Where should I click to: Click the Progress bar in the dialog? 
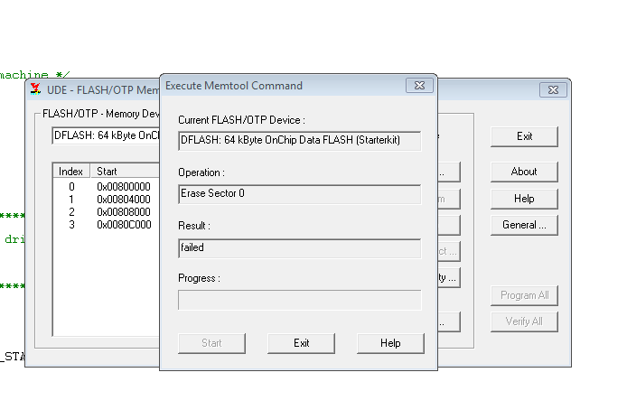300,300
